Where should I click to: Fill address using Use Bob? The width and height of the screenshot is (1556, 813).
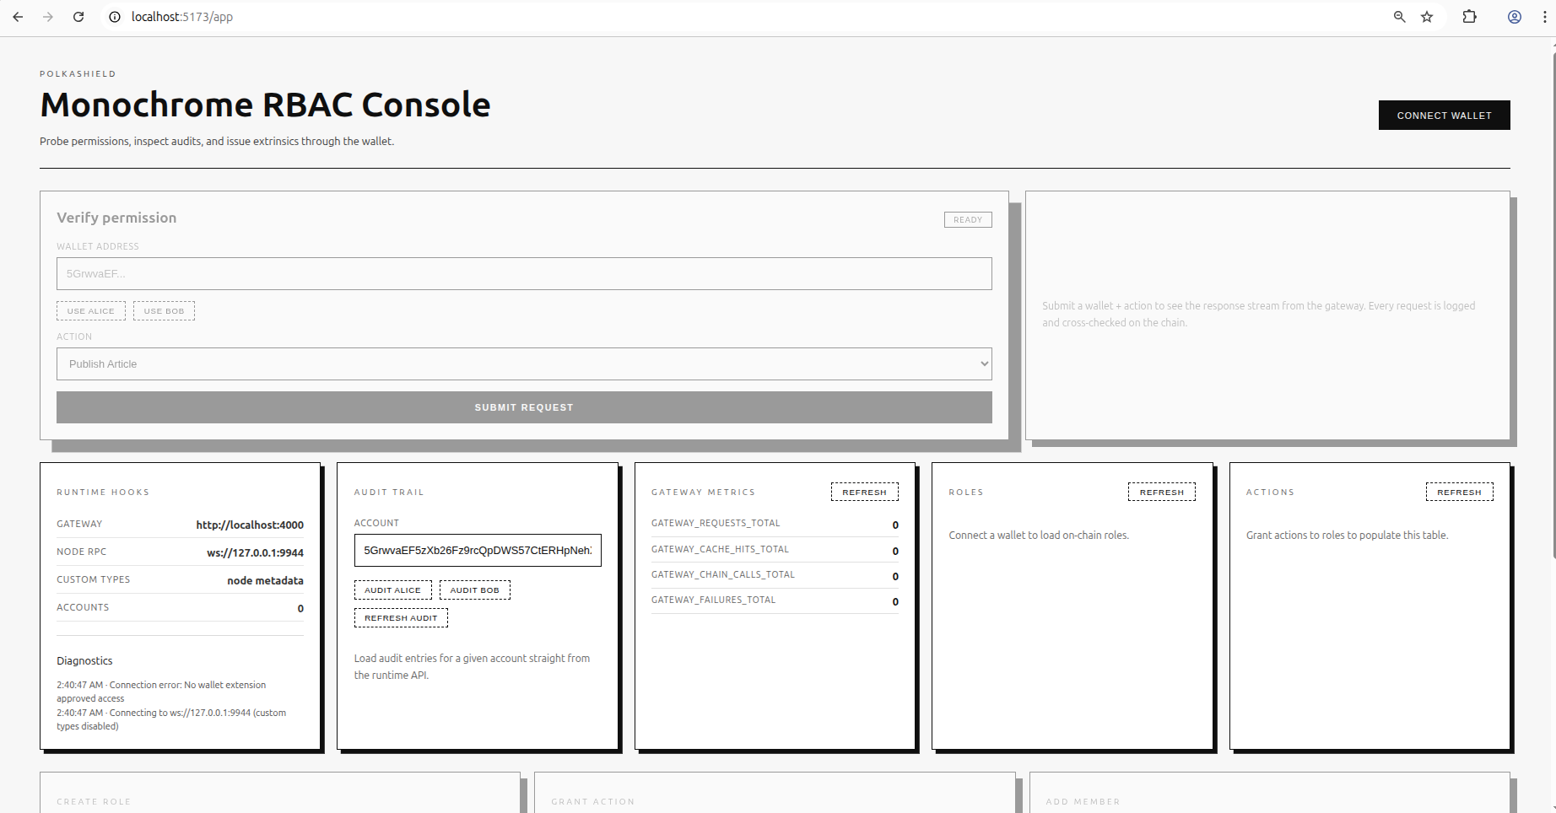click(x=164, y=311)
